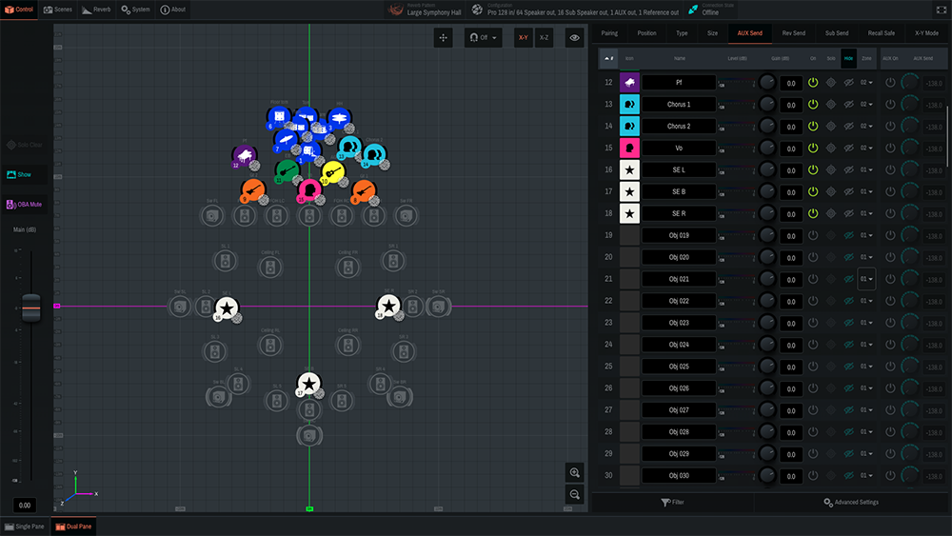Click the OBA Mute button
This screenshot has width=952, height=536.
[x=26, y=204]
